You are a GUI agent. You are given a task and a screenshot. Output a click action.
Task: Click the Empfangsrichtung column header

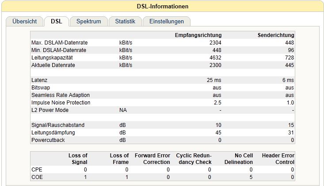pyautogui.click(x=198, y=35)
